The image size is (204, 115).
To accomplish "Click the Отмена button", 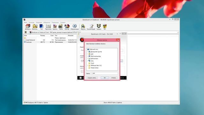I will point(113,78).
